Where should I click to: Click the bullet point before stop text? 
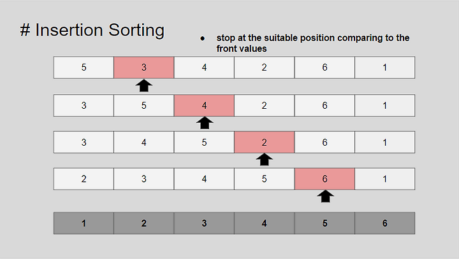pyautogui.click(x=202, y=38)
